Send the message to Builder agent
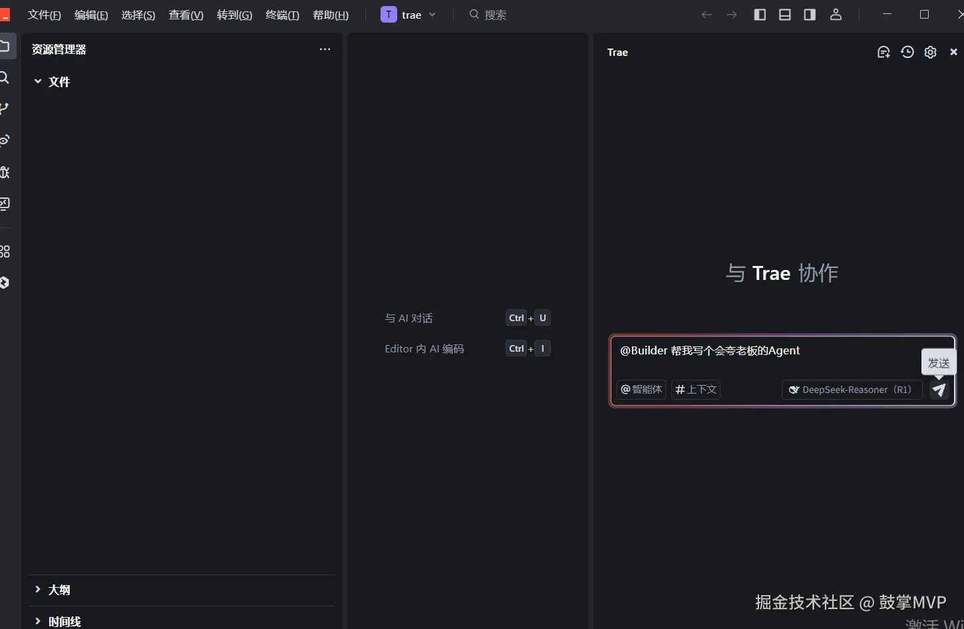Image resolution: width=964 pixels, height=629 pixels. (939, 390)
